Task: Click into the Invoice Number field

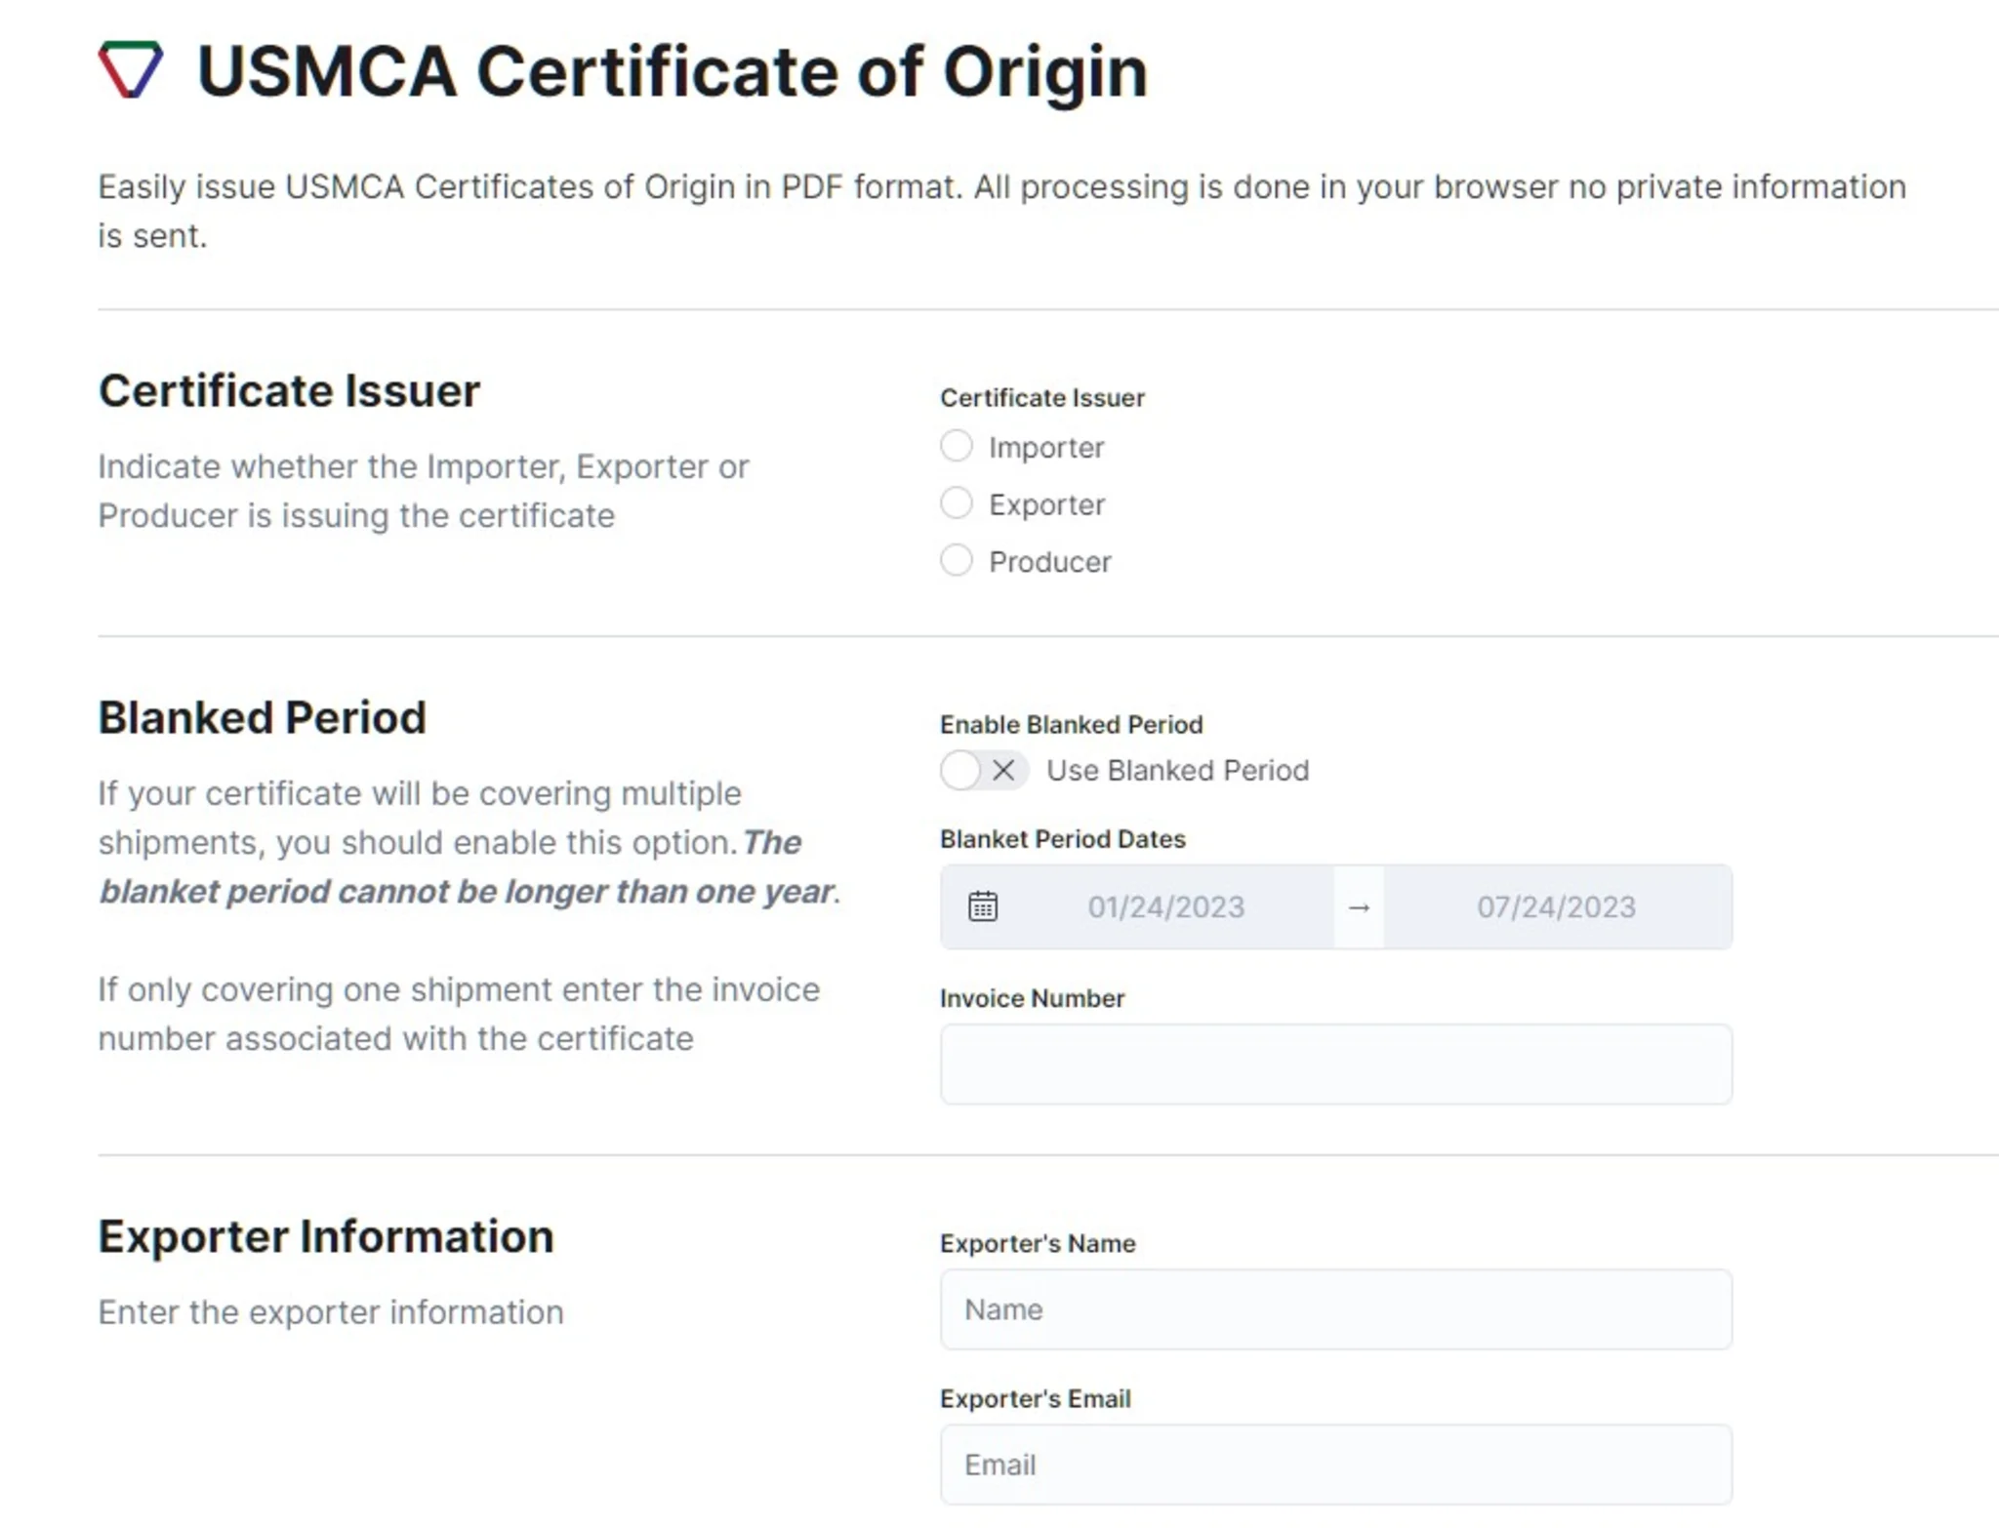Action: click(x=1335, y=1065)
